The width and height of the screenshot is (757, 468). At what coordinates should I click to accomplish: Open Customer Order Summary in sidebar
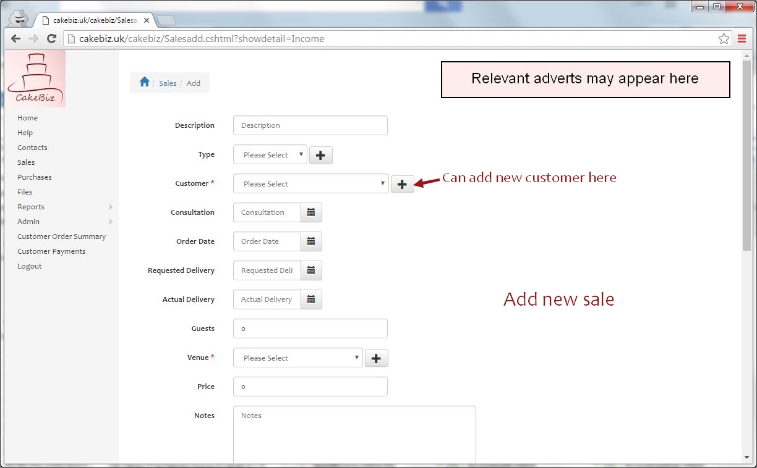click(61, 236)
